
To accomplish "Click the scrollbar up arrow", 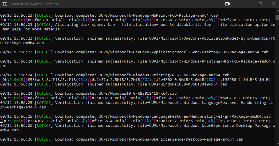I will pos(277,11).
